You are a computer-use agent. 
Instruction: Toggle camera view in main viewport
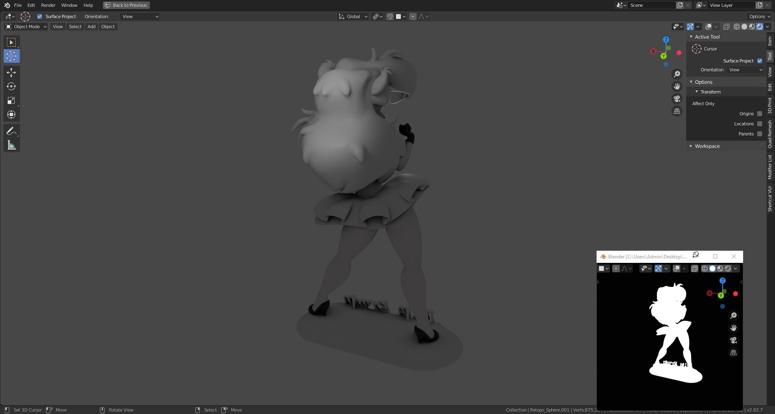677,99
